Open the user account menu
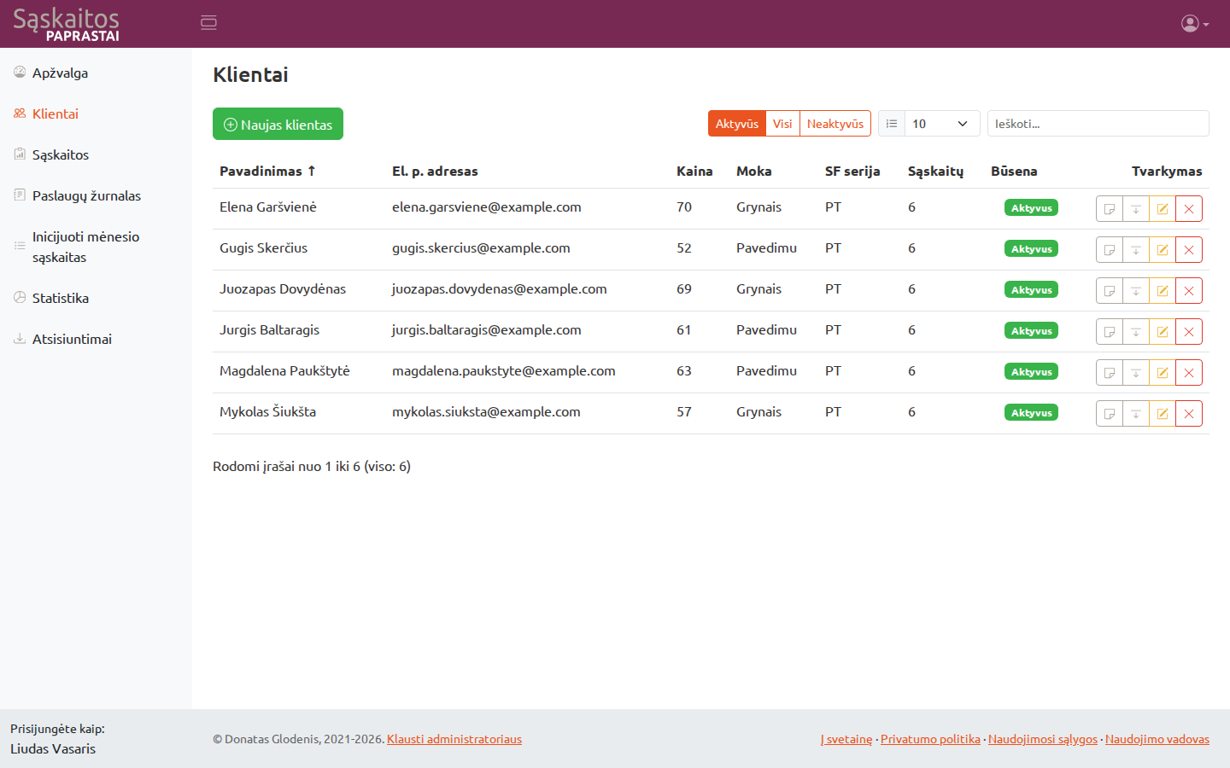The height and width of the screenshot is (768, 1230). [1195, 24]
